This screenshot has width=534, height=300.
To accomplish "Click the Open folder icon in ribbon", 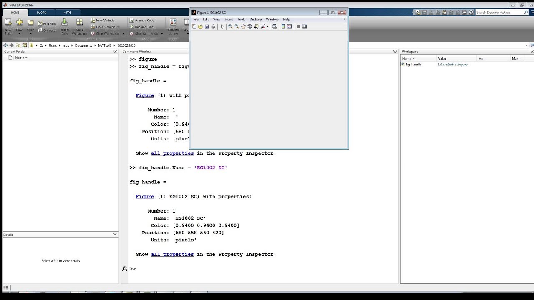I will click(30, 23).
